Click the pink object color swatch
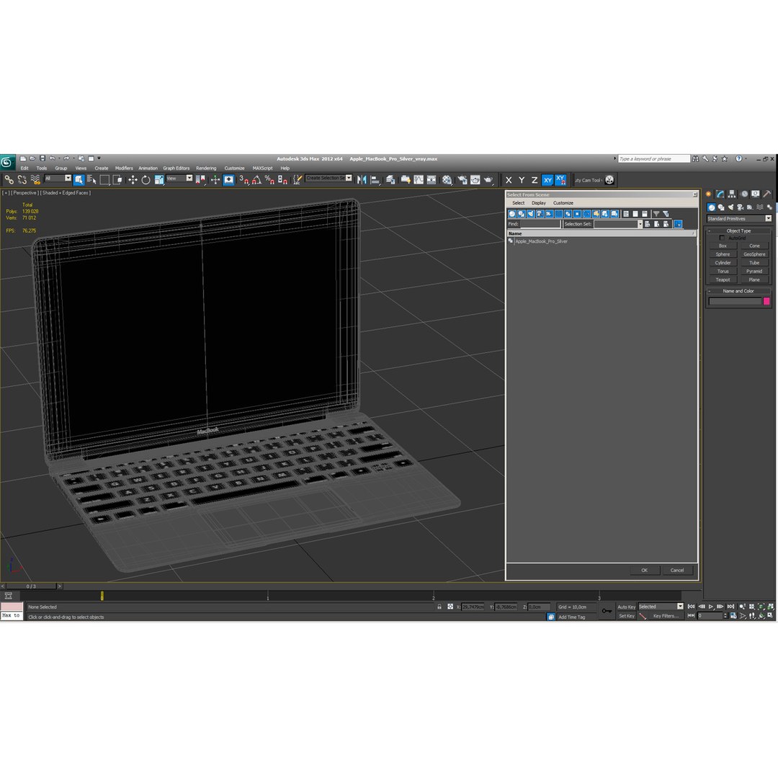778x778 pixels. coord(766,301)
